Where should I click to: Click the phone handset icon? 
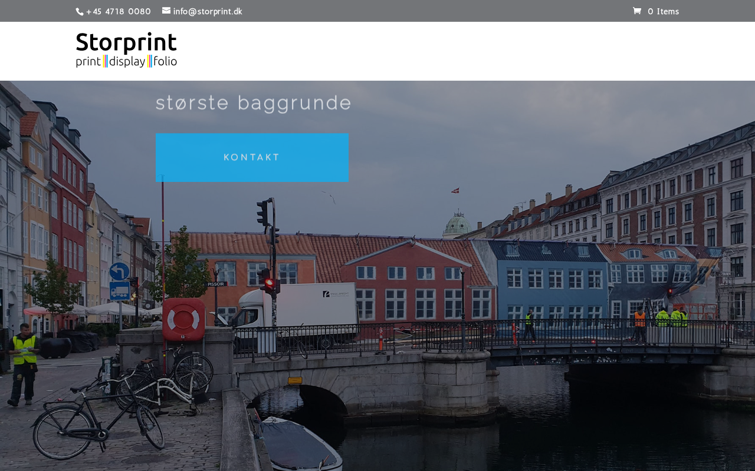pyautogui.click(x=80, y=11)
